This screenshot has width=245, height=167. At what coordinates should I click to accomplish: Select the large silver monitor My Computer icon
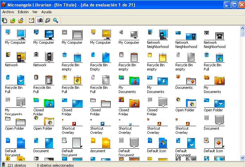point(134,34)
